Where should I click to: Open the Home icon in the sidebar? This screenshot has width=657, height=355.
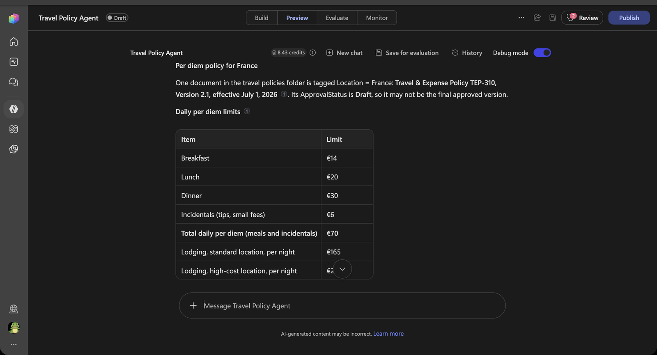14,41
